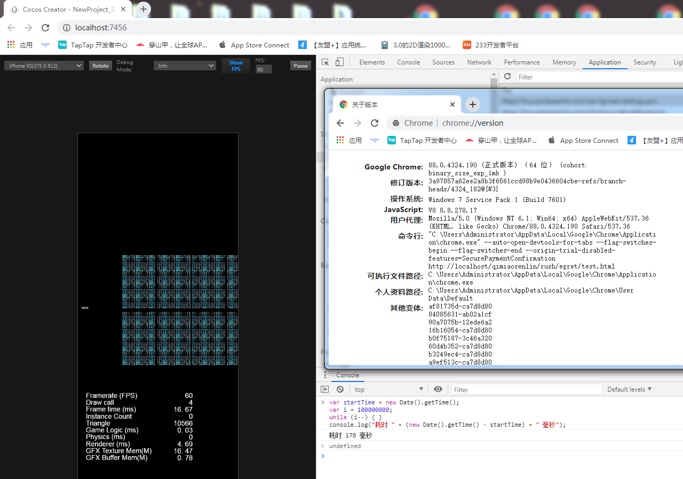Image resolution: width=683 pixels, height=479 pixels.
Task: Click the Rotate button
Action: point(100,66)
